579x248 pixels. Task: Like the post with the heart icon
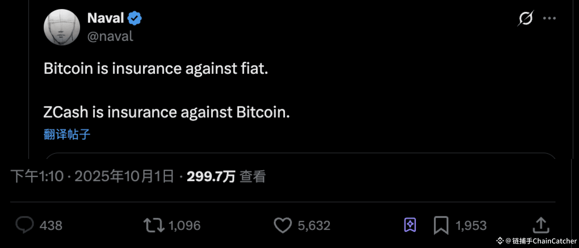tap(283, 225)
